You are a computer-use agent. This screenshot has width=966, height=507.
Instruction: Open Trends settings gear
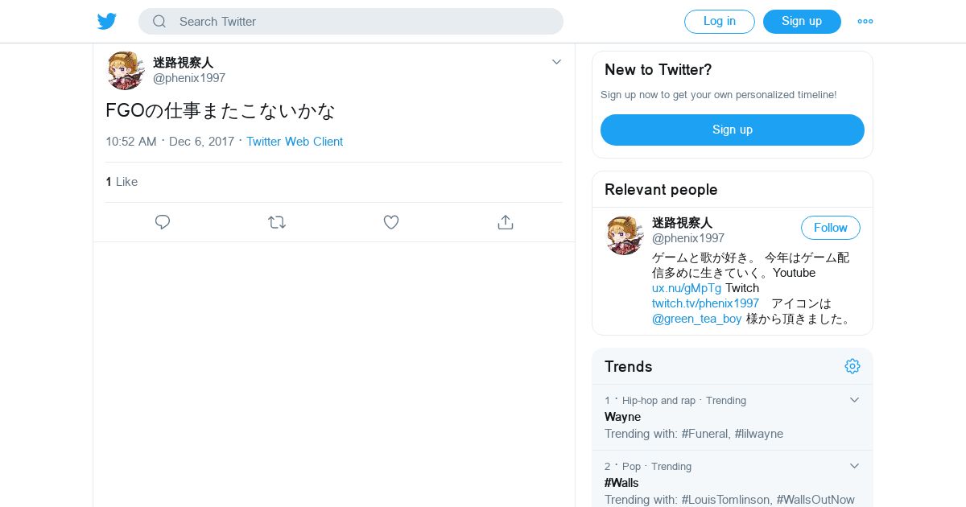[852, 366]
